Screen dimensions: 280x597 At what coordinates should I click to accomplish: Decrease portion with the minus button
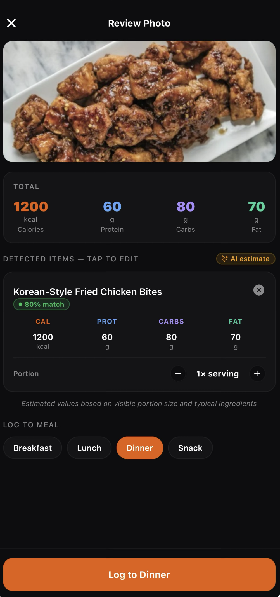click(x=178, y=373)
